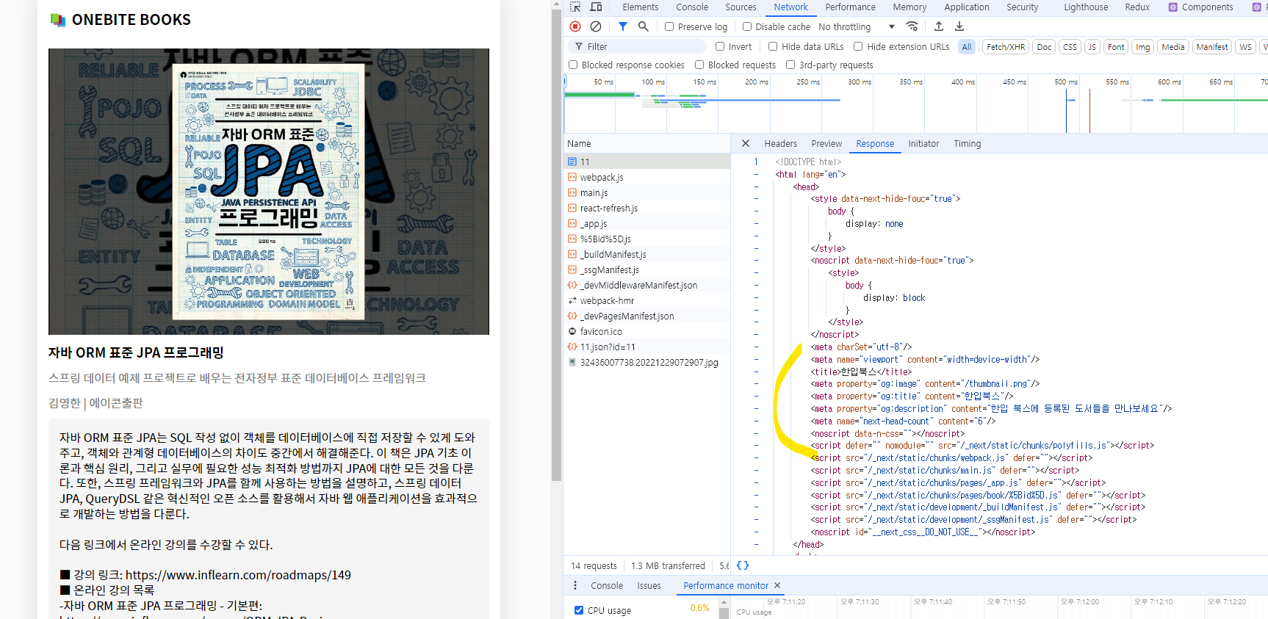Image resolution: width=1268 pixels, height=619 pixels.
Task: Select _devPagesManifest.json request
Action: (647, 316)
